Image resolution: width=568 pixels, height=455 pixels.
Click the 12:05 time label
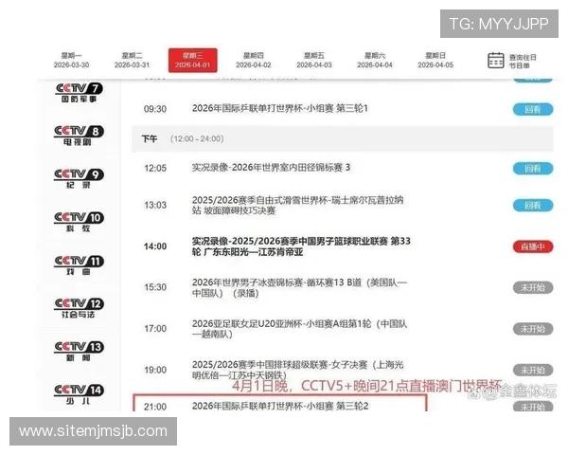[155, 168]
